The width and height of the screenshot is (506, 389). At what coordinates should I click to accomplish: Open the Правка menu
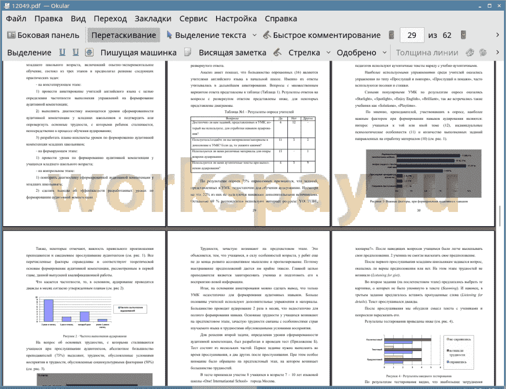pos(49,19)
